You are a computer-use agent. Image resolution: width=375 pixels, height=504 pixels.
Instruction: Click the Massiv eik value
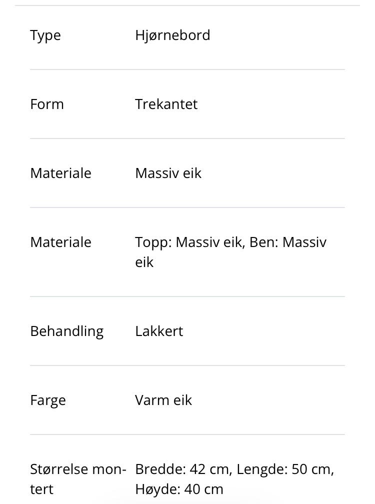pos(168,173)
